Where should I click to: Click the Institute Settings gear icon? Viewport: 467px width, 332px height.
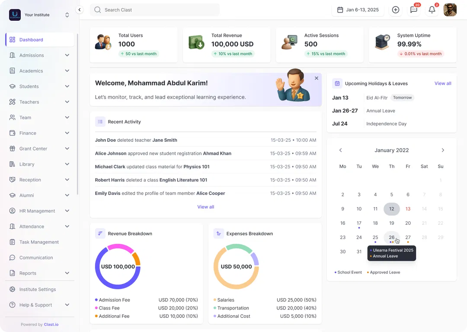[12, 289]
